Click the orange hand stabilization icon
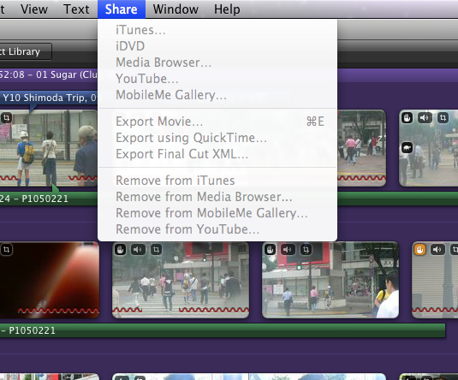 pos(419,250)
